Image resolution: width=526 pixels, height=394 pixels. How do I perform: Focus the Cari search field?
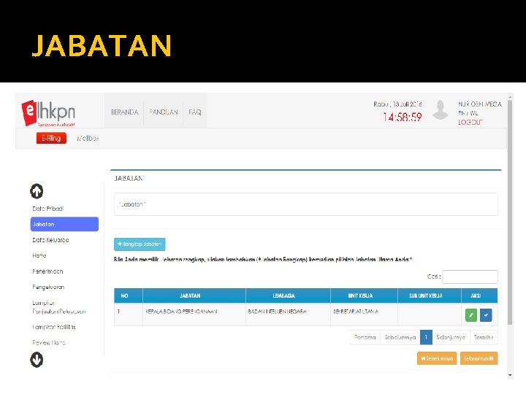(x=470, y=277)
